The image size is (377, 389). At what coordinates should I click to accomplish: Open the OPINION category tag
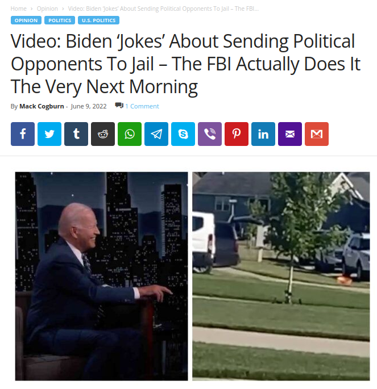tap(26, 20)
